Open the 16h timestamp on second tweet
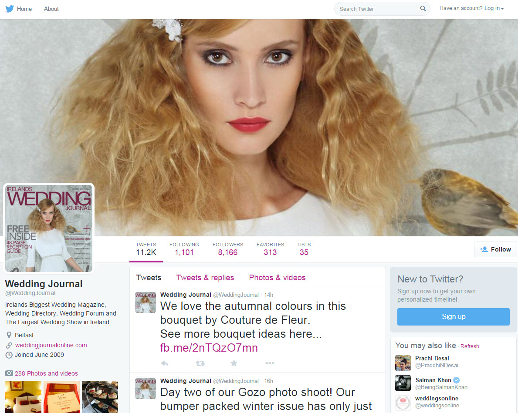This screenshot has width=518, height=413. tap(268, 381)
